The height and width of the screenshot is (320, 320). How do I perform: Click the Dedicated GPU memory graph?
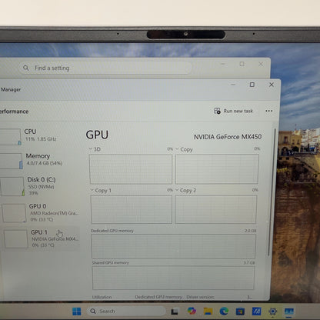click(173, 246)
